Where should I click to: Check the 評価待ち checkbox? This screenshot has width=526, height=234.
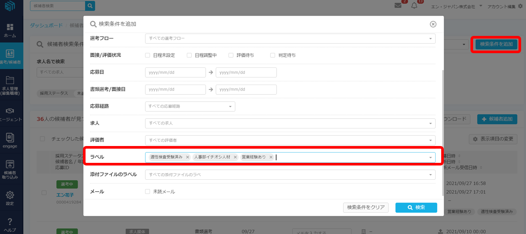click(x=231, y=55)
